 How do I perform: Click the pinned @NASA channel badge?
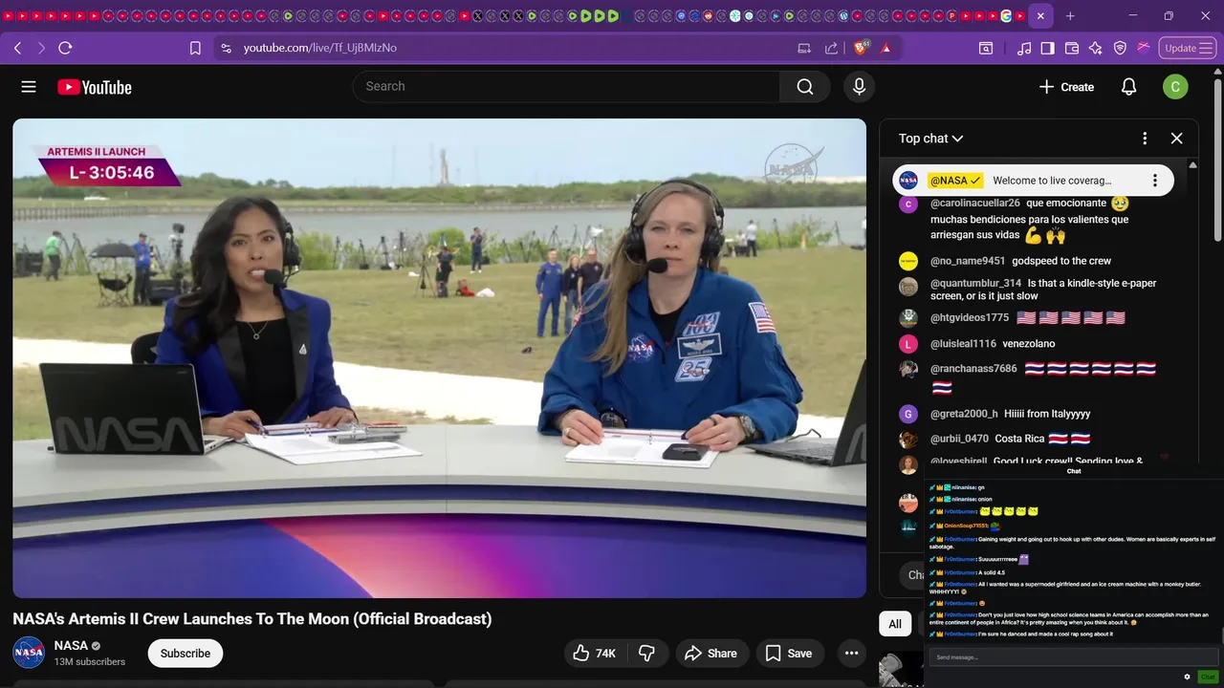955,181
